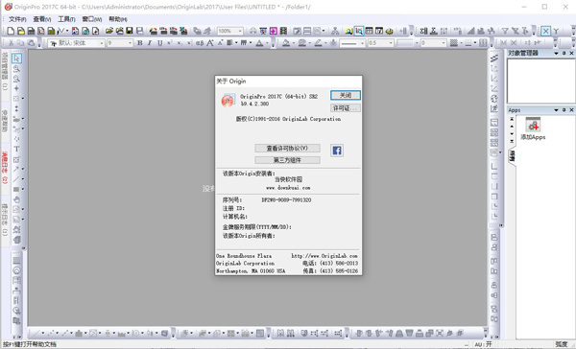The image size is (576, 349).
Task: Click 查看许可协议(V) button
Action: click(x=287, y=149)
